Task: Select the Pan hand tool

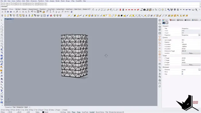Action: (93, 9)
